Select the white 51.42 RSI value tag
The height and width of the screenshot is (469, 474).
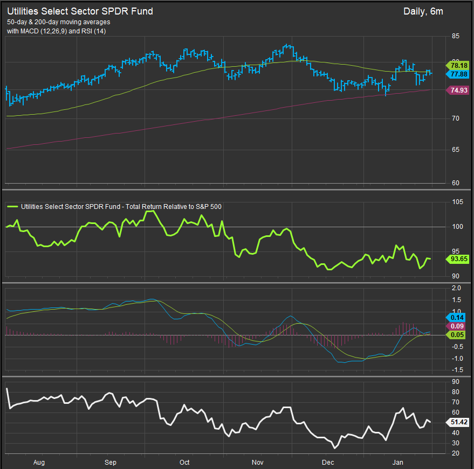458,422
